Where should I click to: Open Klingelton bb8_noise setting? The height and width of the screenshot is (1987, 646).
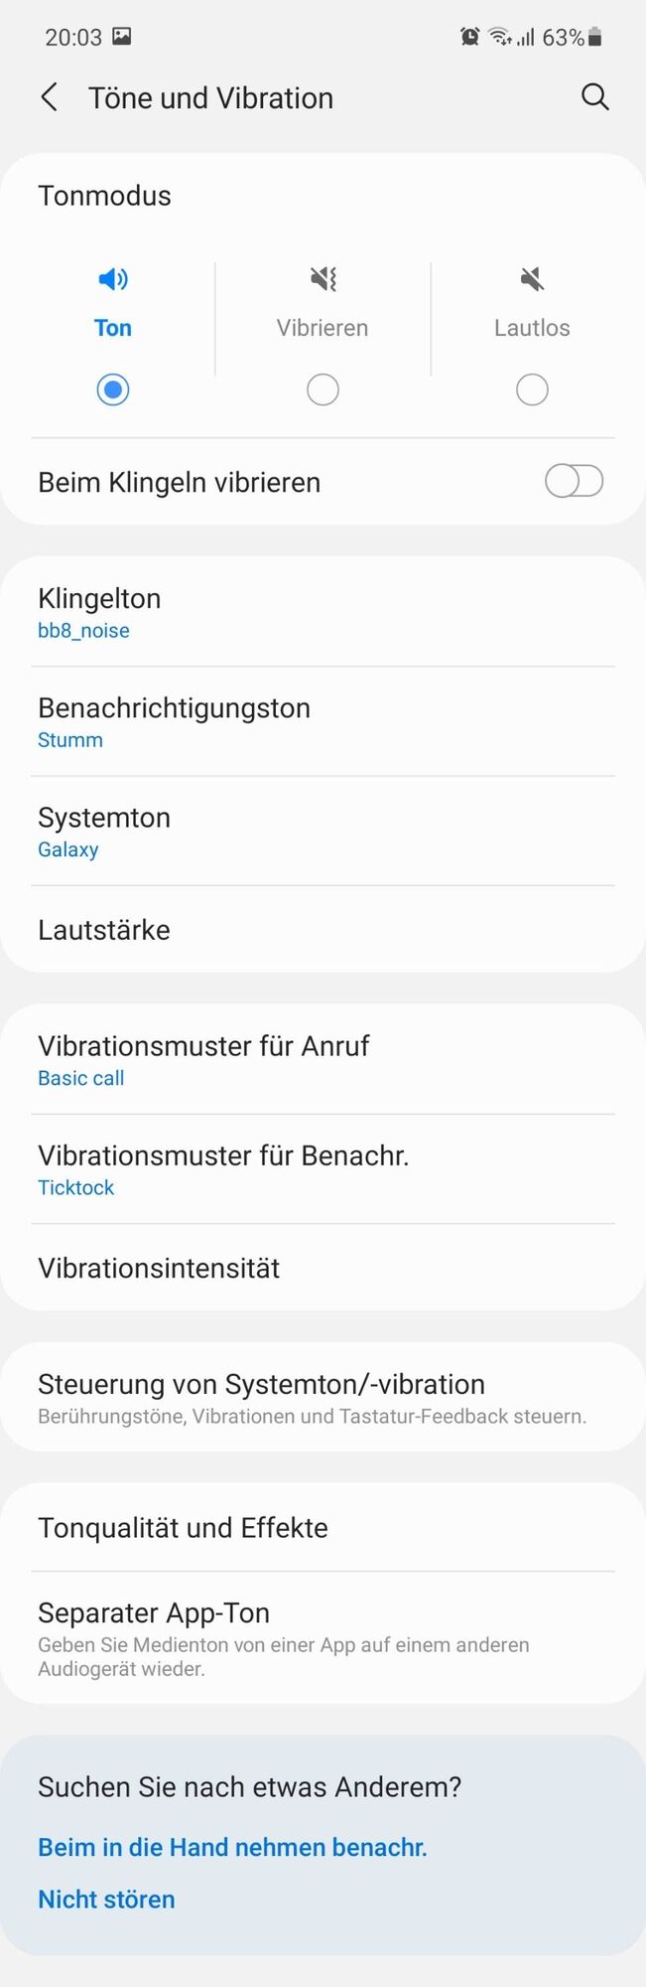[323, 612]
